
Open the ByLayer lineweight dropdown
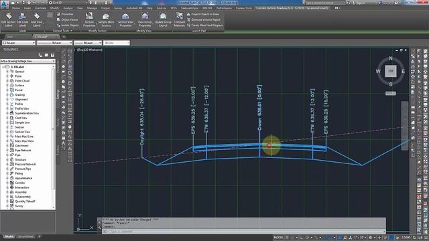[x=88, y=43]
